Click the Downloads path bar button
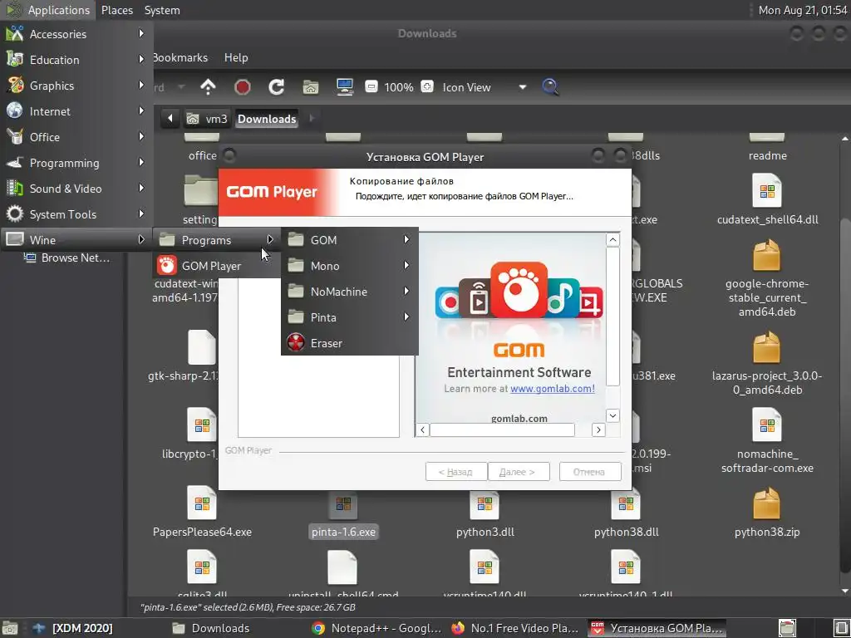This screenshot has width=851, height=638. [x=267, y=118]
